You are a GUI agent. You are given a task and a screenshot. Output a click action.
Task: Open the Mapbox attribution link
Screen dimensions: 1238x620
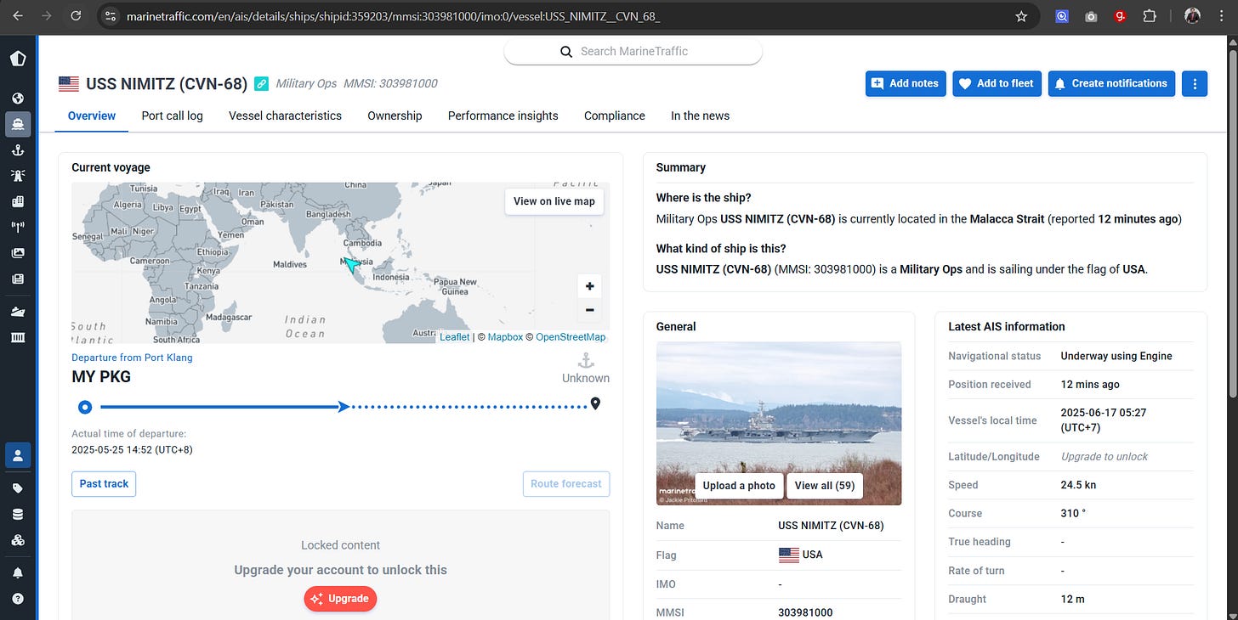coord(505,337)
